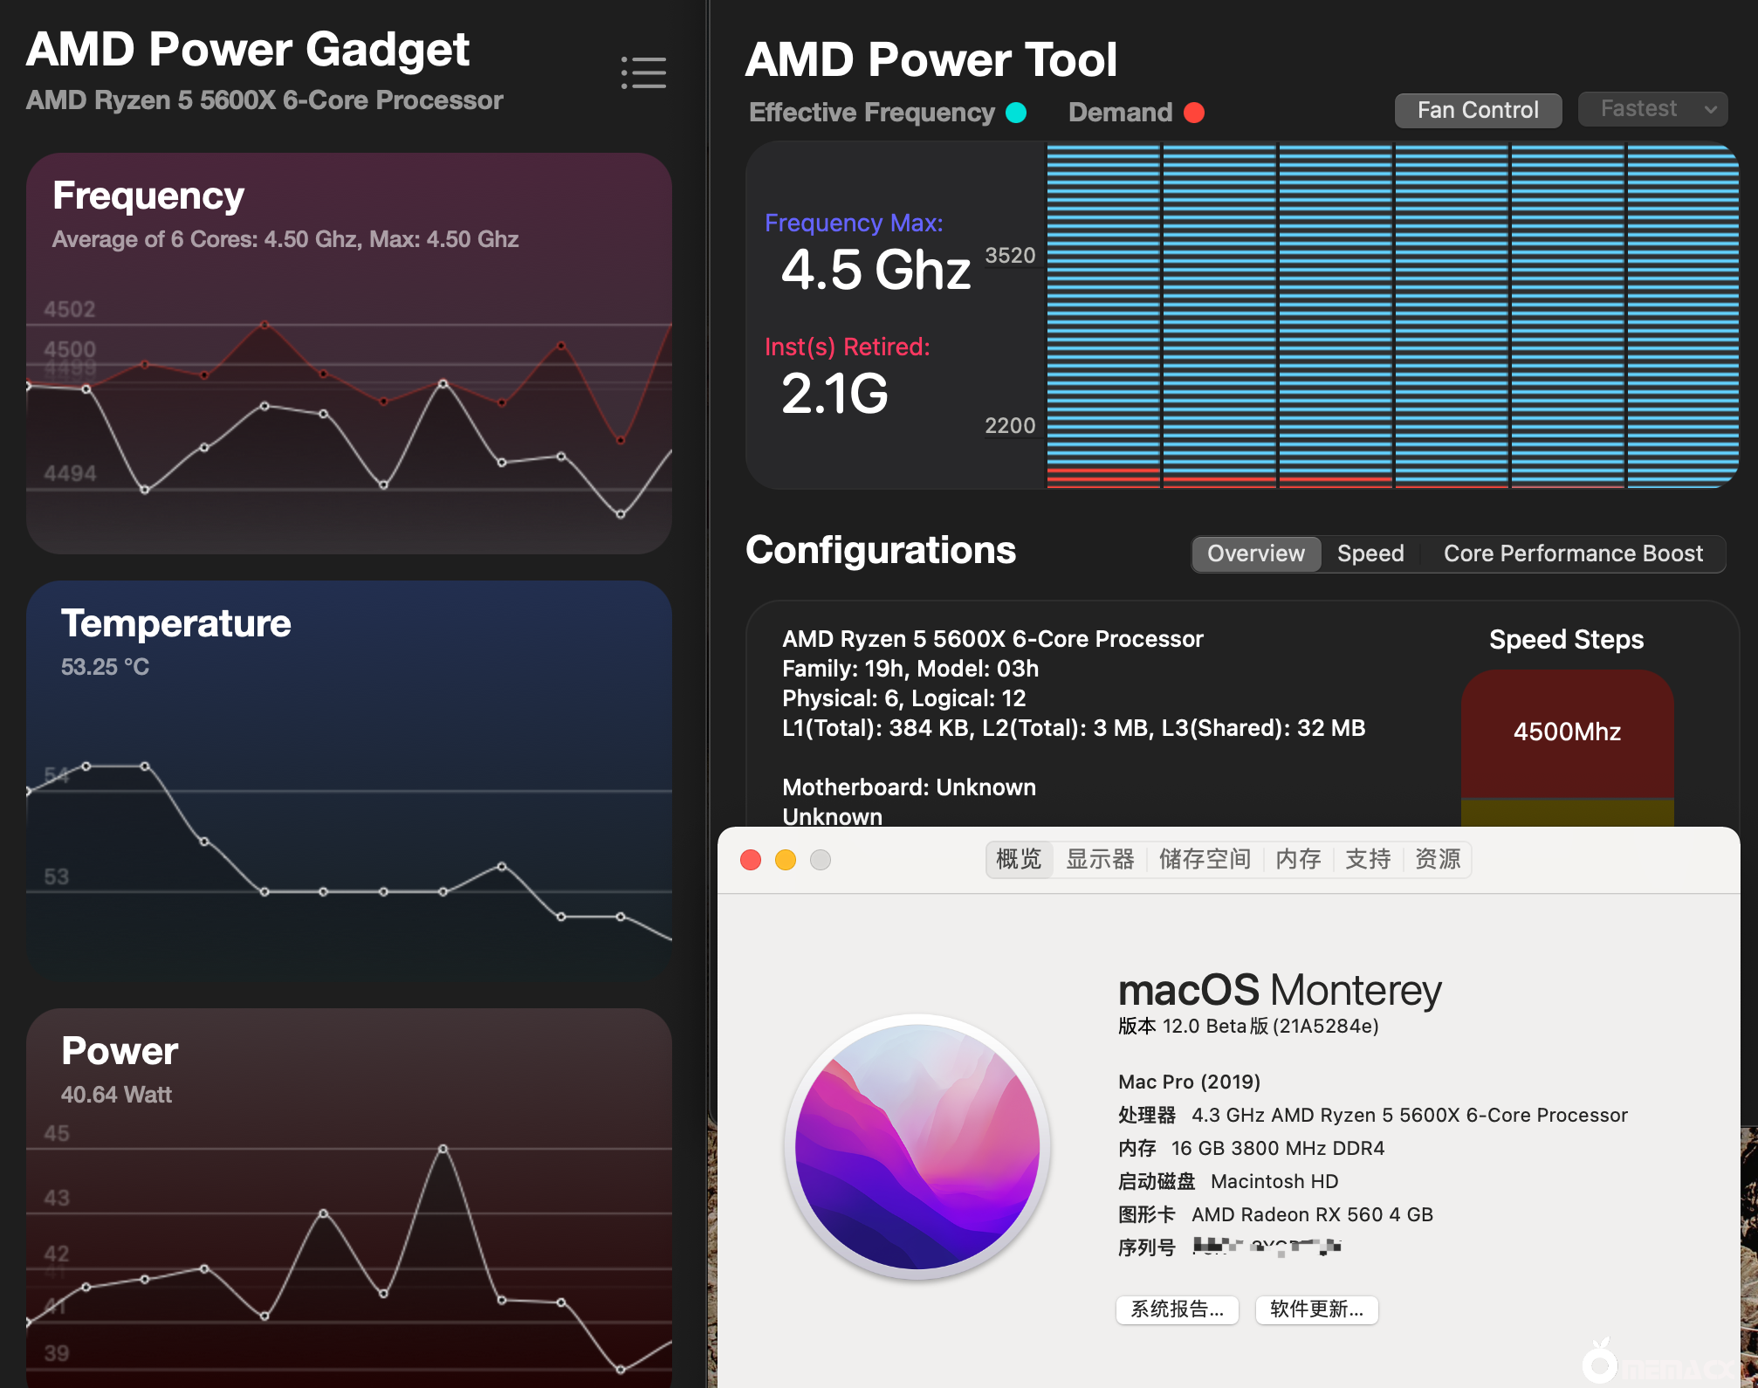Click the 系统报告... button
Viewport: 1758px width, 1388px height.
coord(1177,1309)
